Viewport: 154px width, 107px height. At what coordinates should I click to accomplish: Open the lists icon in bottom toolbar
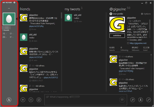pyautogui.click(x=31, y=100)
